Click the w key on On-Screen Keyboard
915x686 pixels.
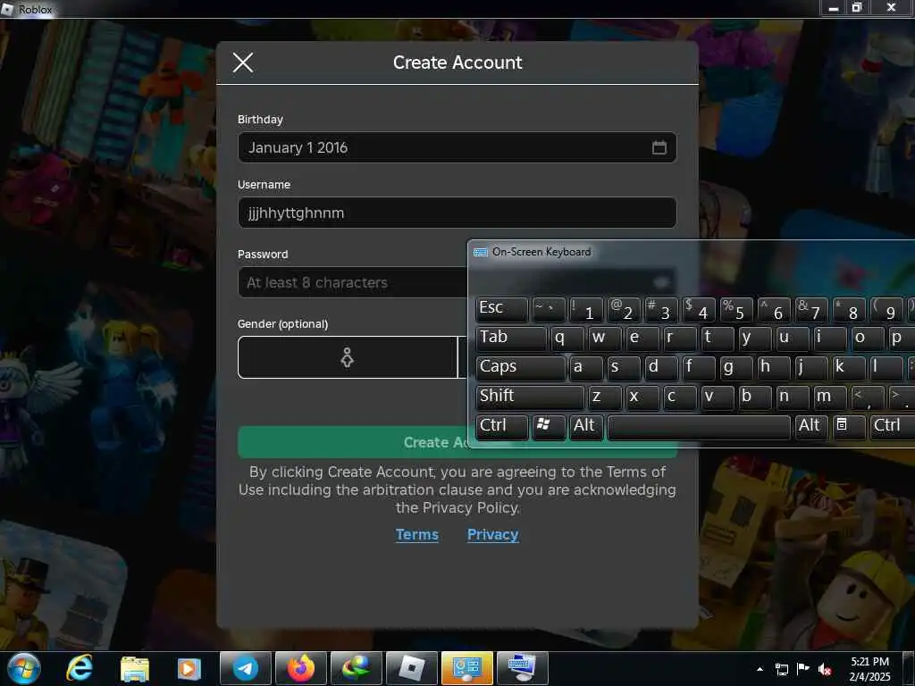605,339
